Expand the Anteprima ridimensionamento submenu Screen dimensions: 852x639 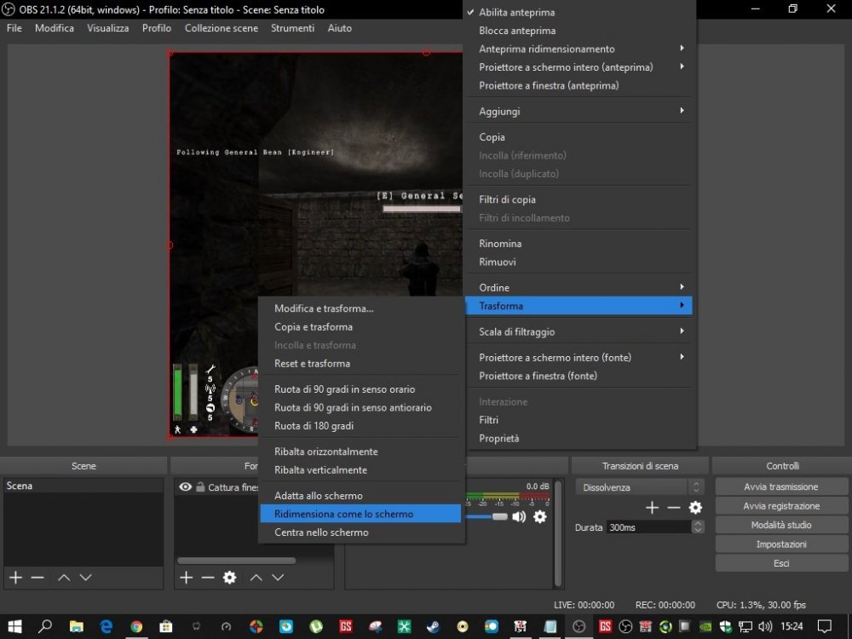click(x=579, y=49)
